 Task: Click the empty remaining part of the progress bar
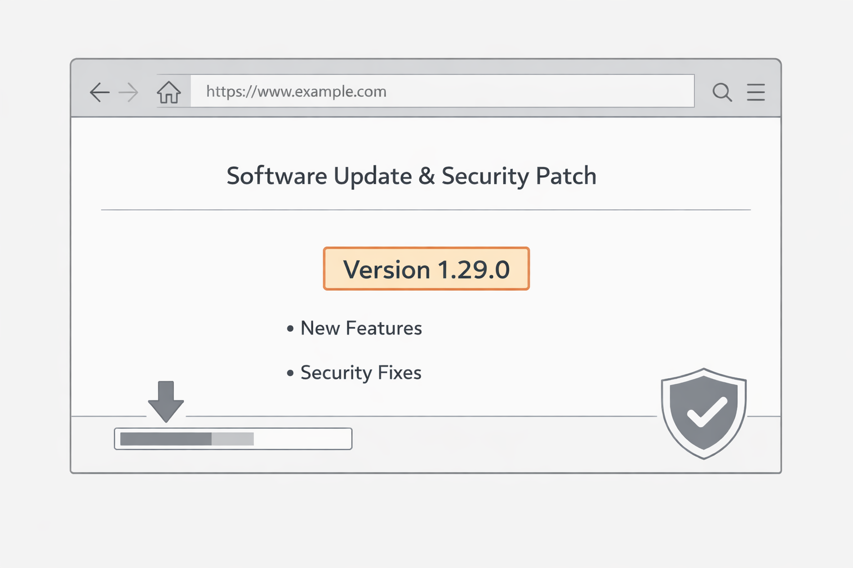[x=302, y=439]
